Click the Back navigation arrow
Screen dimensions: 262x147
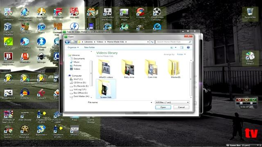coord(67,42)
